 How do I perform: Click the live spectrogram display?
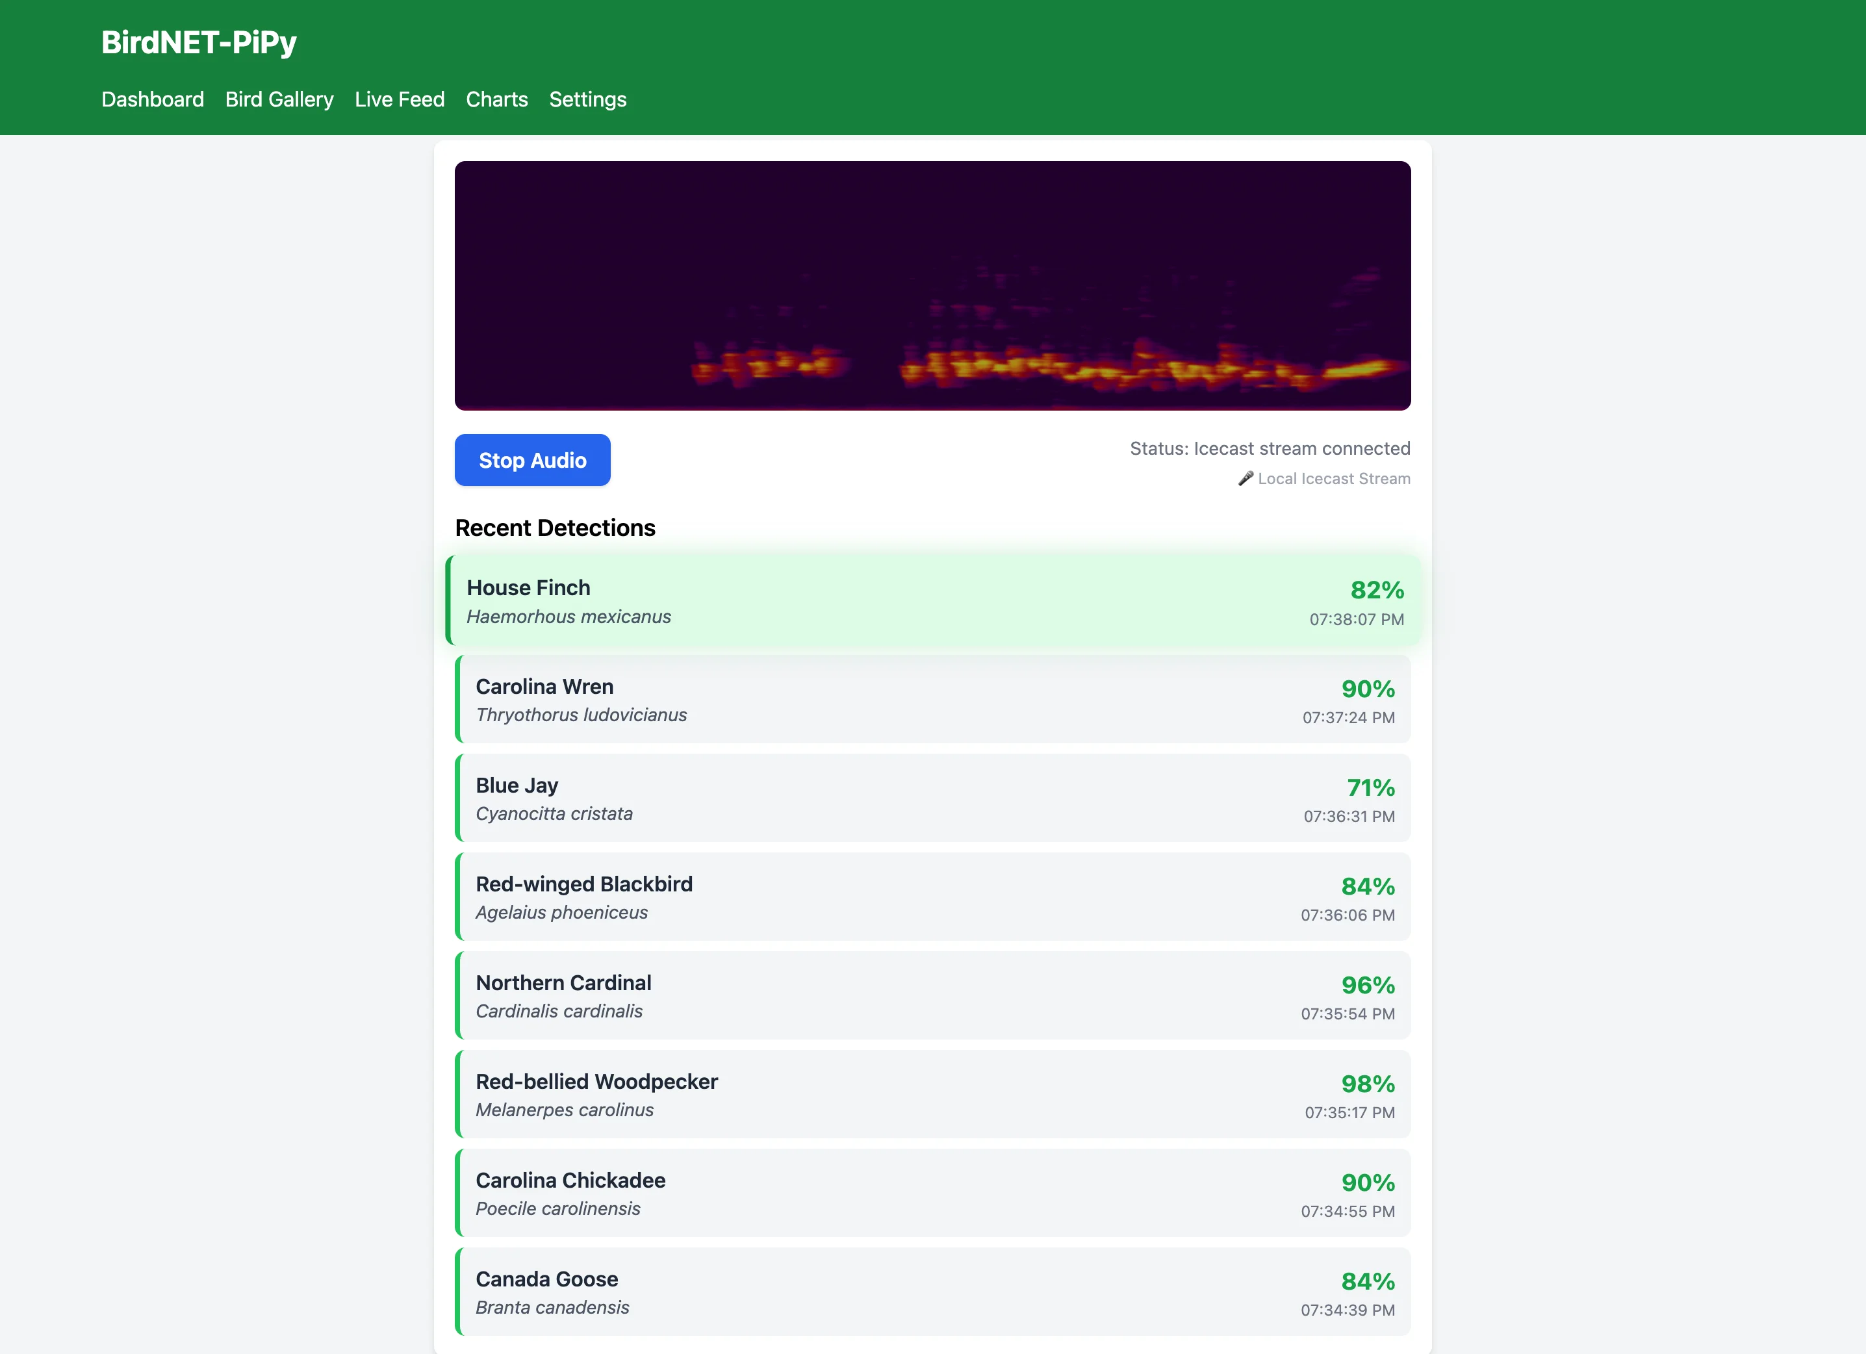pos(932,285)
